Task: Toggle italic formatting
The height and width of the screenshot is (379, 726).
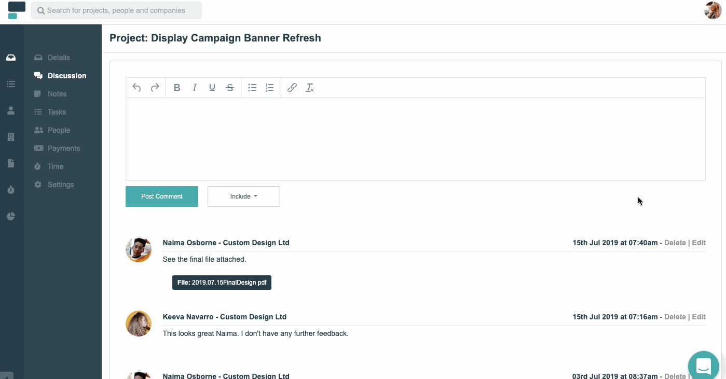Action: [195, 88]
